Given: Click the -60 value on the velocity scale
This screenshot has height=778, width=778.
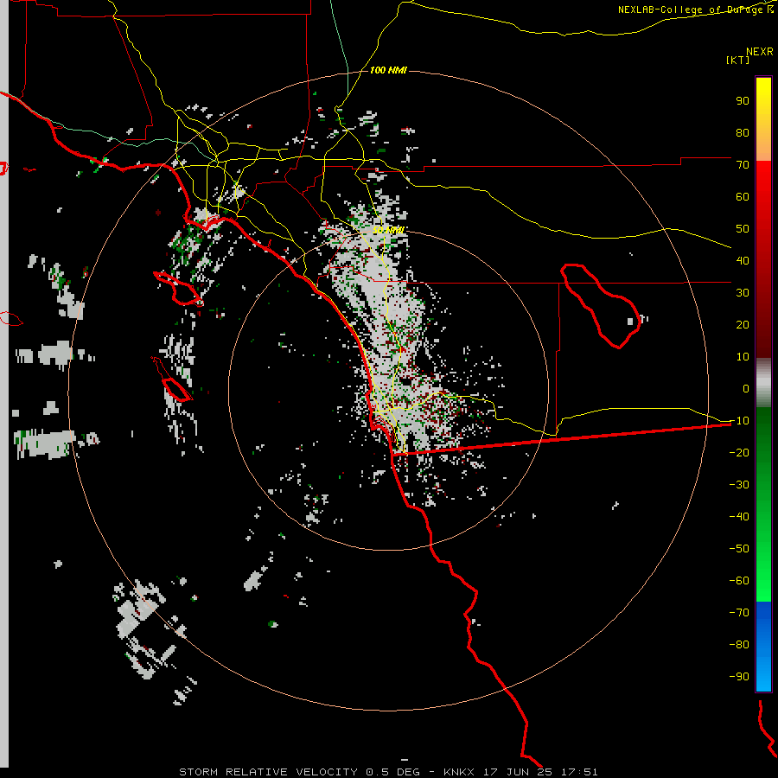Looking at the screenshot, I should [739, 581].
